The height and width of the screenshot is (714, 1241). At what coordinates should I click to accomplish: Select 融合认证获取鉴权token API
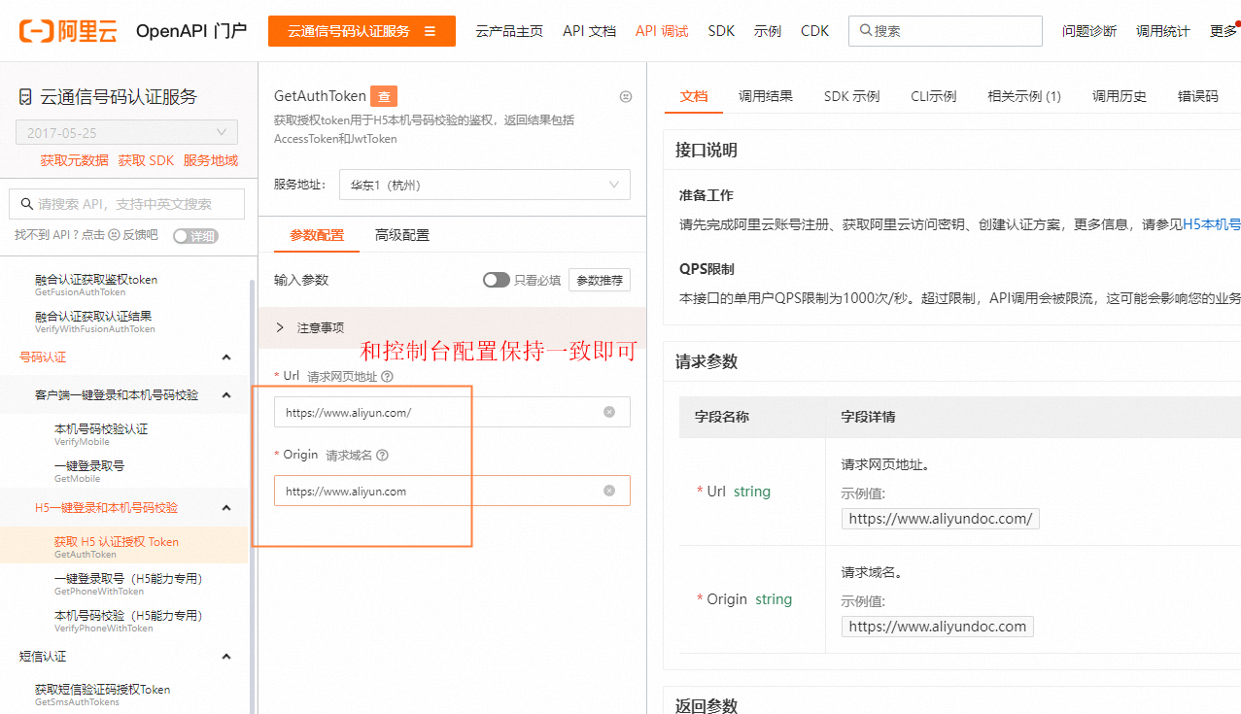tap(96, 285)
